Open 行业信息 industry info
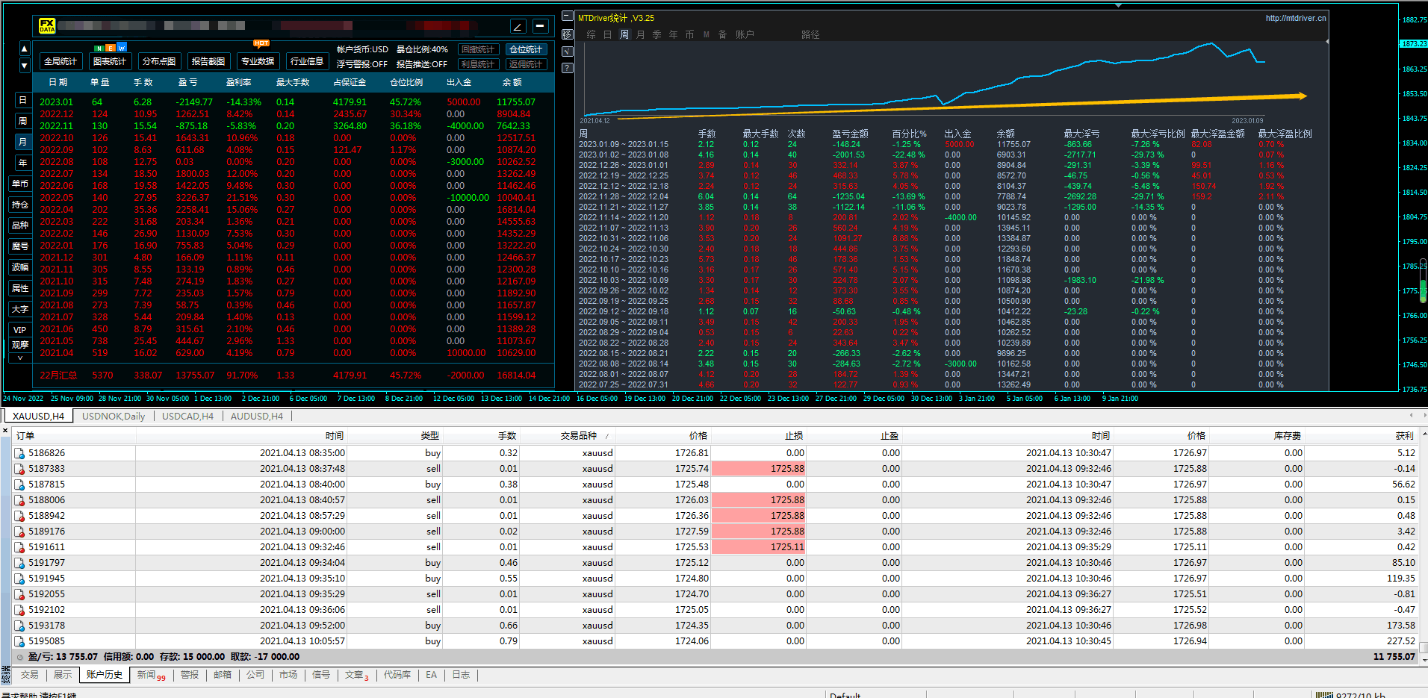The image size is (1428, 698). (307, 61)
